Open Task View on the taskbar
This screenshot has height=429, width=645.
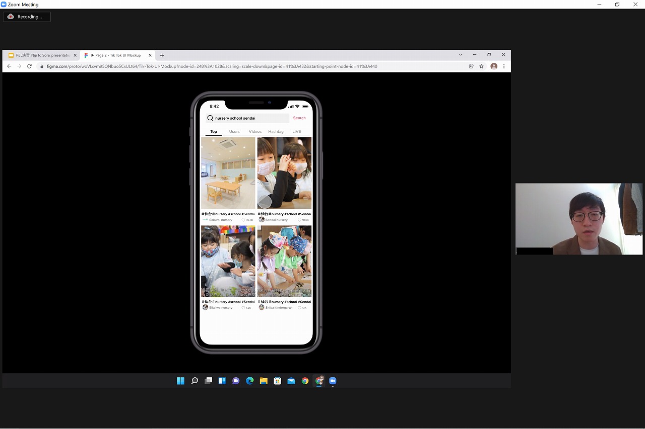coord(208,381)
